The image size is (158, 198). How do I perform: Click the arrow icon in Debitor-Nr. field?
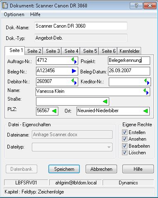coord(74,82)
